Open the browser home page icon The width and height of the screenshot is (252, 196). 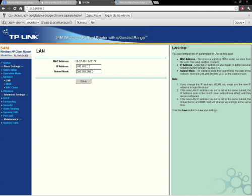click(x=21, y=9)
